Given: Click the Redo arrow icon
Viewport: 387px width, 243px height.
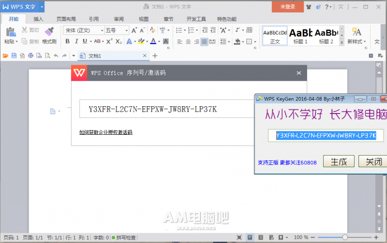Looking at the screenshot, I should tap(64, 56).
